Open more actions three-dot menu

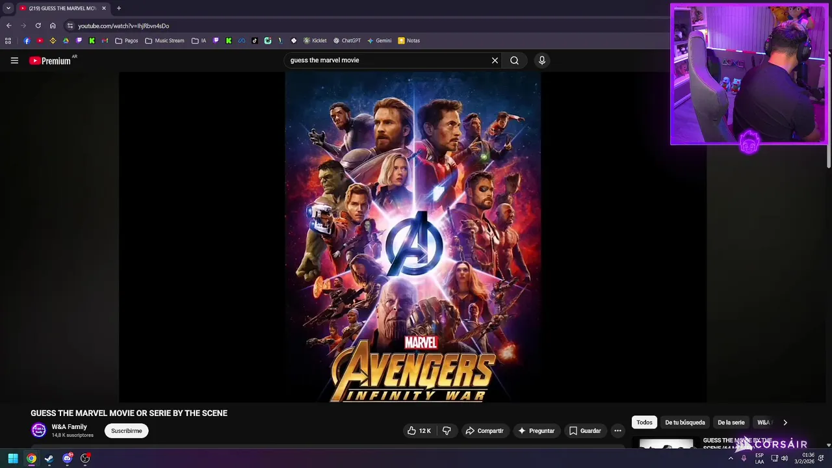pyautogui.click(x=617, y=431)
